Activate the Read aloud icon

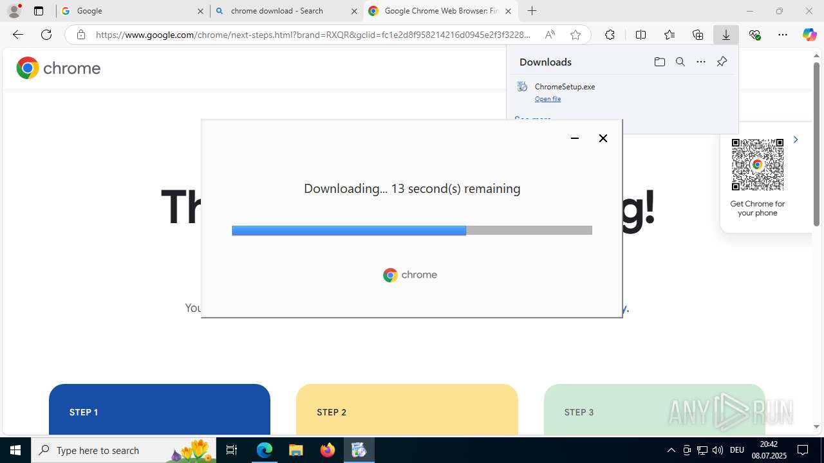pyautogui.click(x=550, y=35)
